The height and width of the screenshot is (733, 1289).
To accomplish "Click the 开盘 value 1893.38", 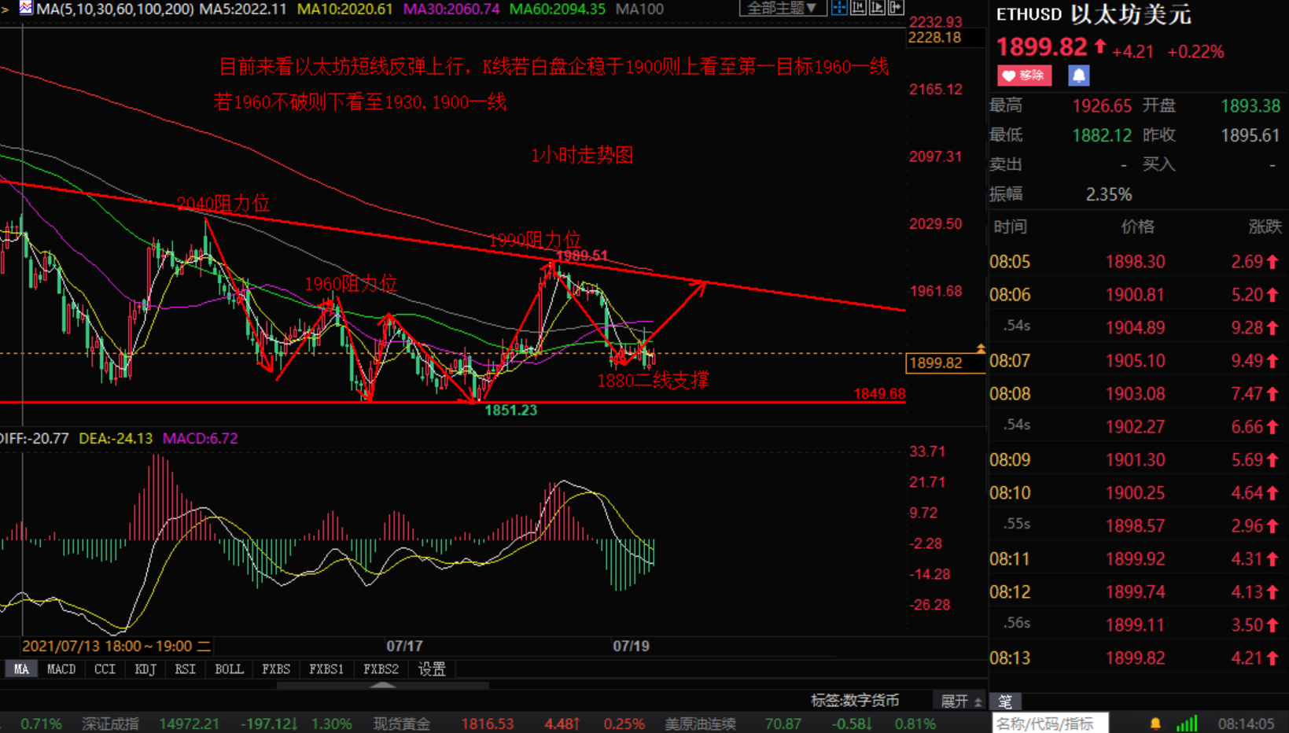I will 1250,105.
